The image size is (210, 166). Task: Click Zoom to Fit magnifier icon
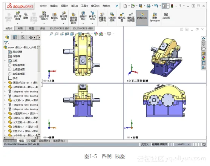[x=51, y=34]
